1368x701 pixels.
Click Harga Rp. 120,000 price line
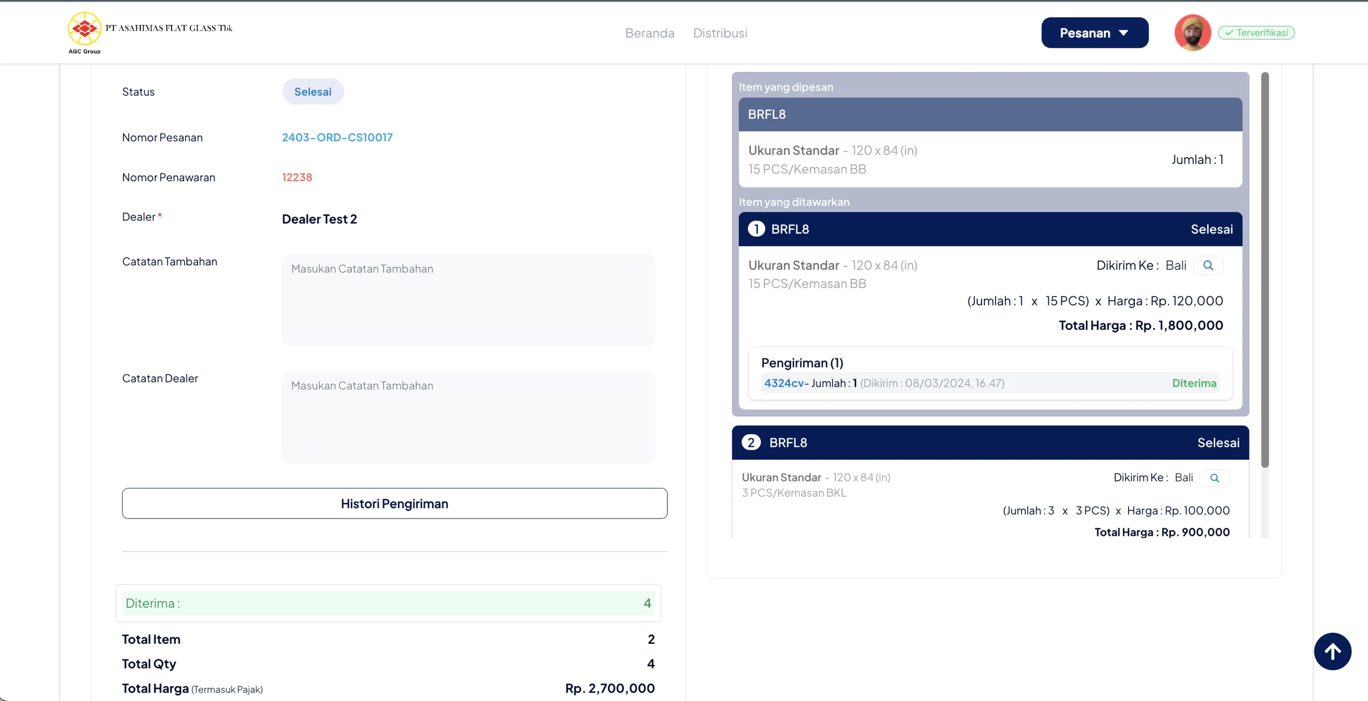pos(1094,301)
